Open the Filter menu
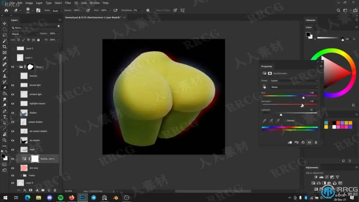Image resolution: width=359 pixels, height=202 pixels. click(68, 3)
